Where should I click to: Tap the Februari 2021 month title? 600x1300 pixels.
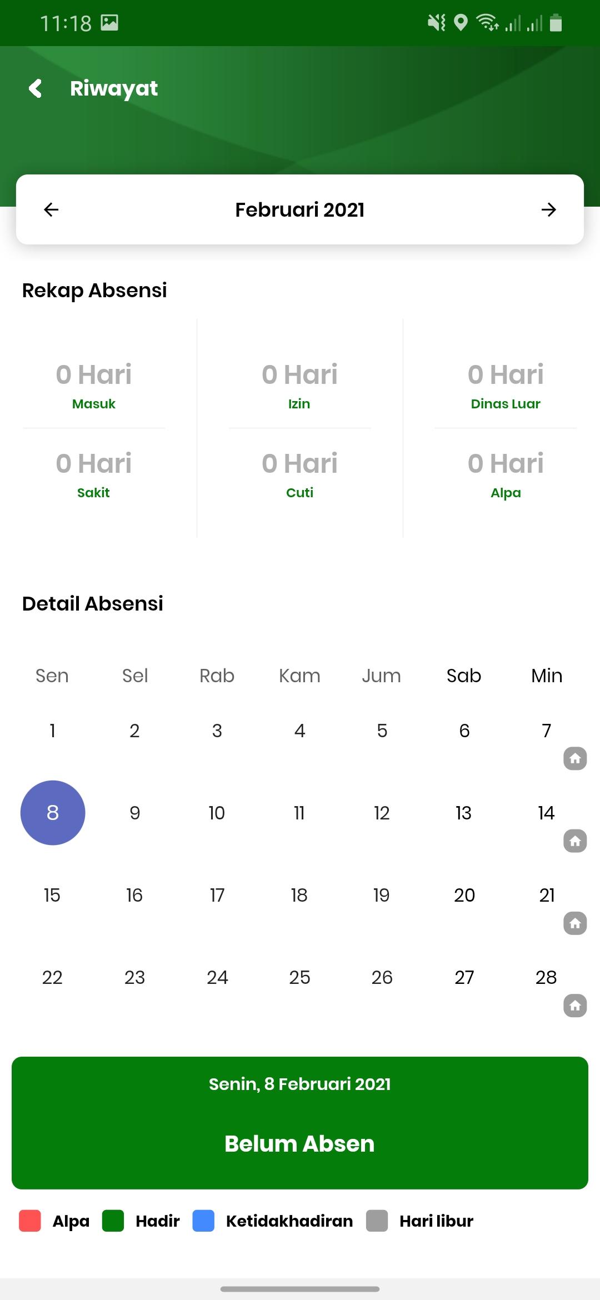pos(300,209)
